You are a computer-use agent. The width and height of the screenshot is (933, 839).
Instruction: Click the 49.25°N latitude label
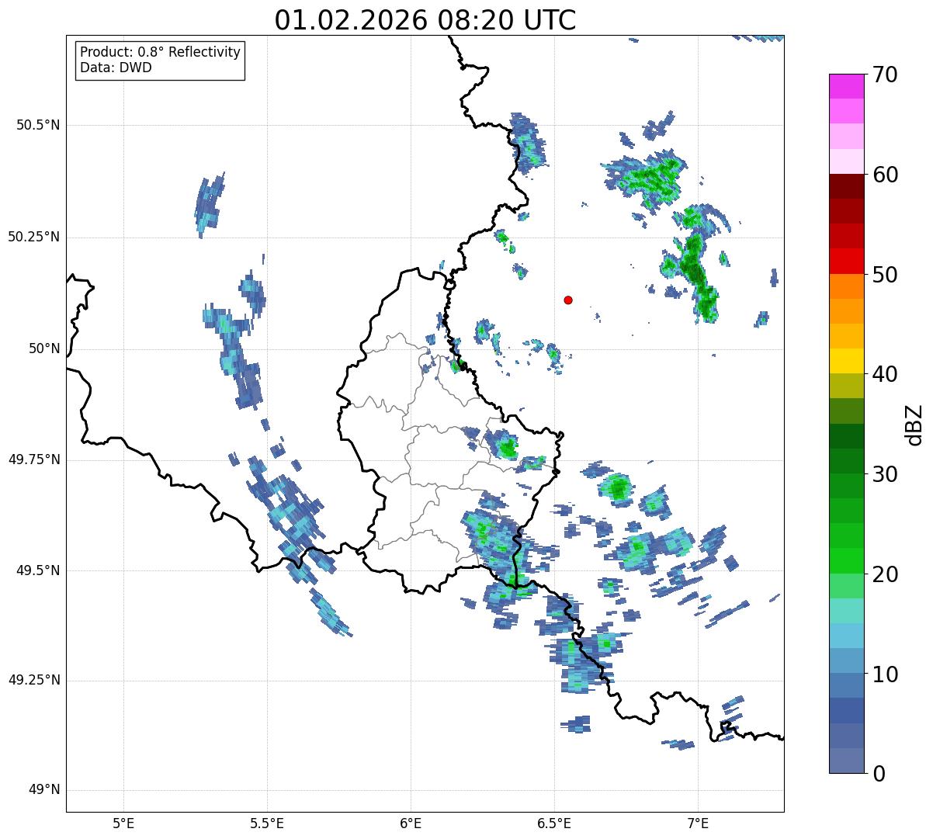click(x=34, y=680)
